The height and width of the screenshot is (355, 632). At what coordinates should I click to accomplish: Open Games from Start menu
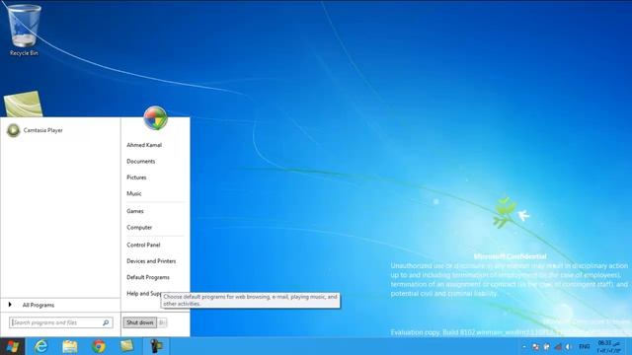[135, 211]
